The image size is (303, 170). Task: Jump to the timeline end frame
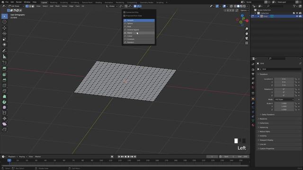135,157
